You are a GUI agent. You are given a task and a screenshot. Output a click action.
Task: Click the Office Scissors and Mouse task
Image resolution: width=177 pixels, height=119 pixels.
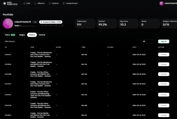pyautogui.click(x=40, y=105)
